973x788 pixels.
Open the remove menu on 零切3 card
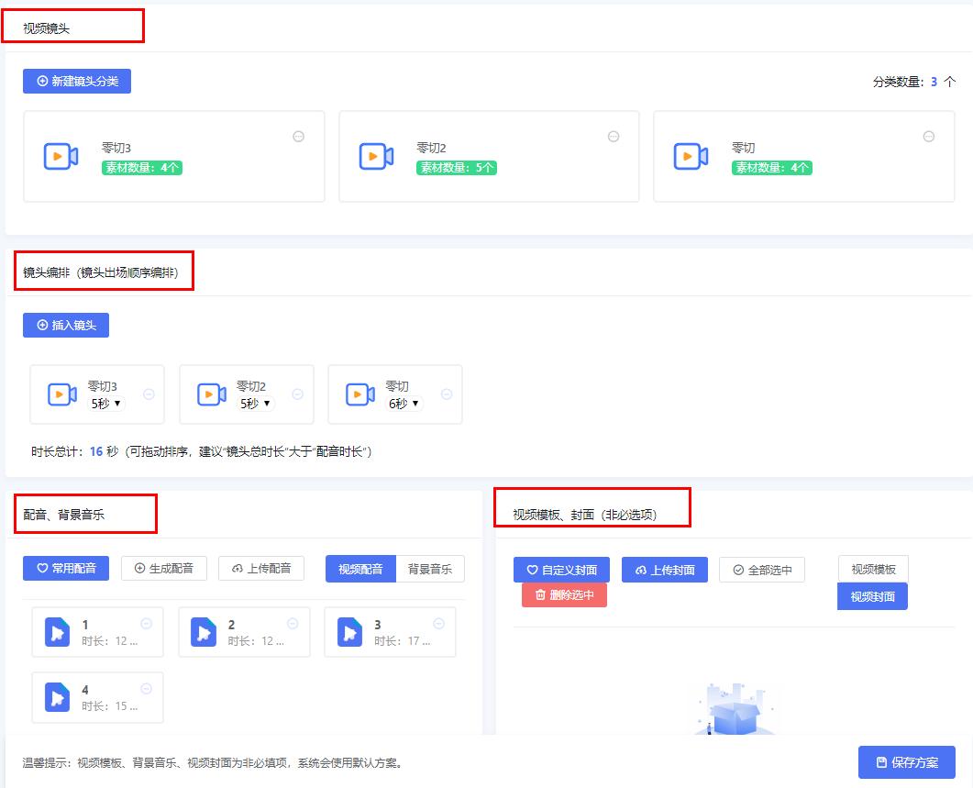point(300,136)
